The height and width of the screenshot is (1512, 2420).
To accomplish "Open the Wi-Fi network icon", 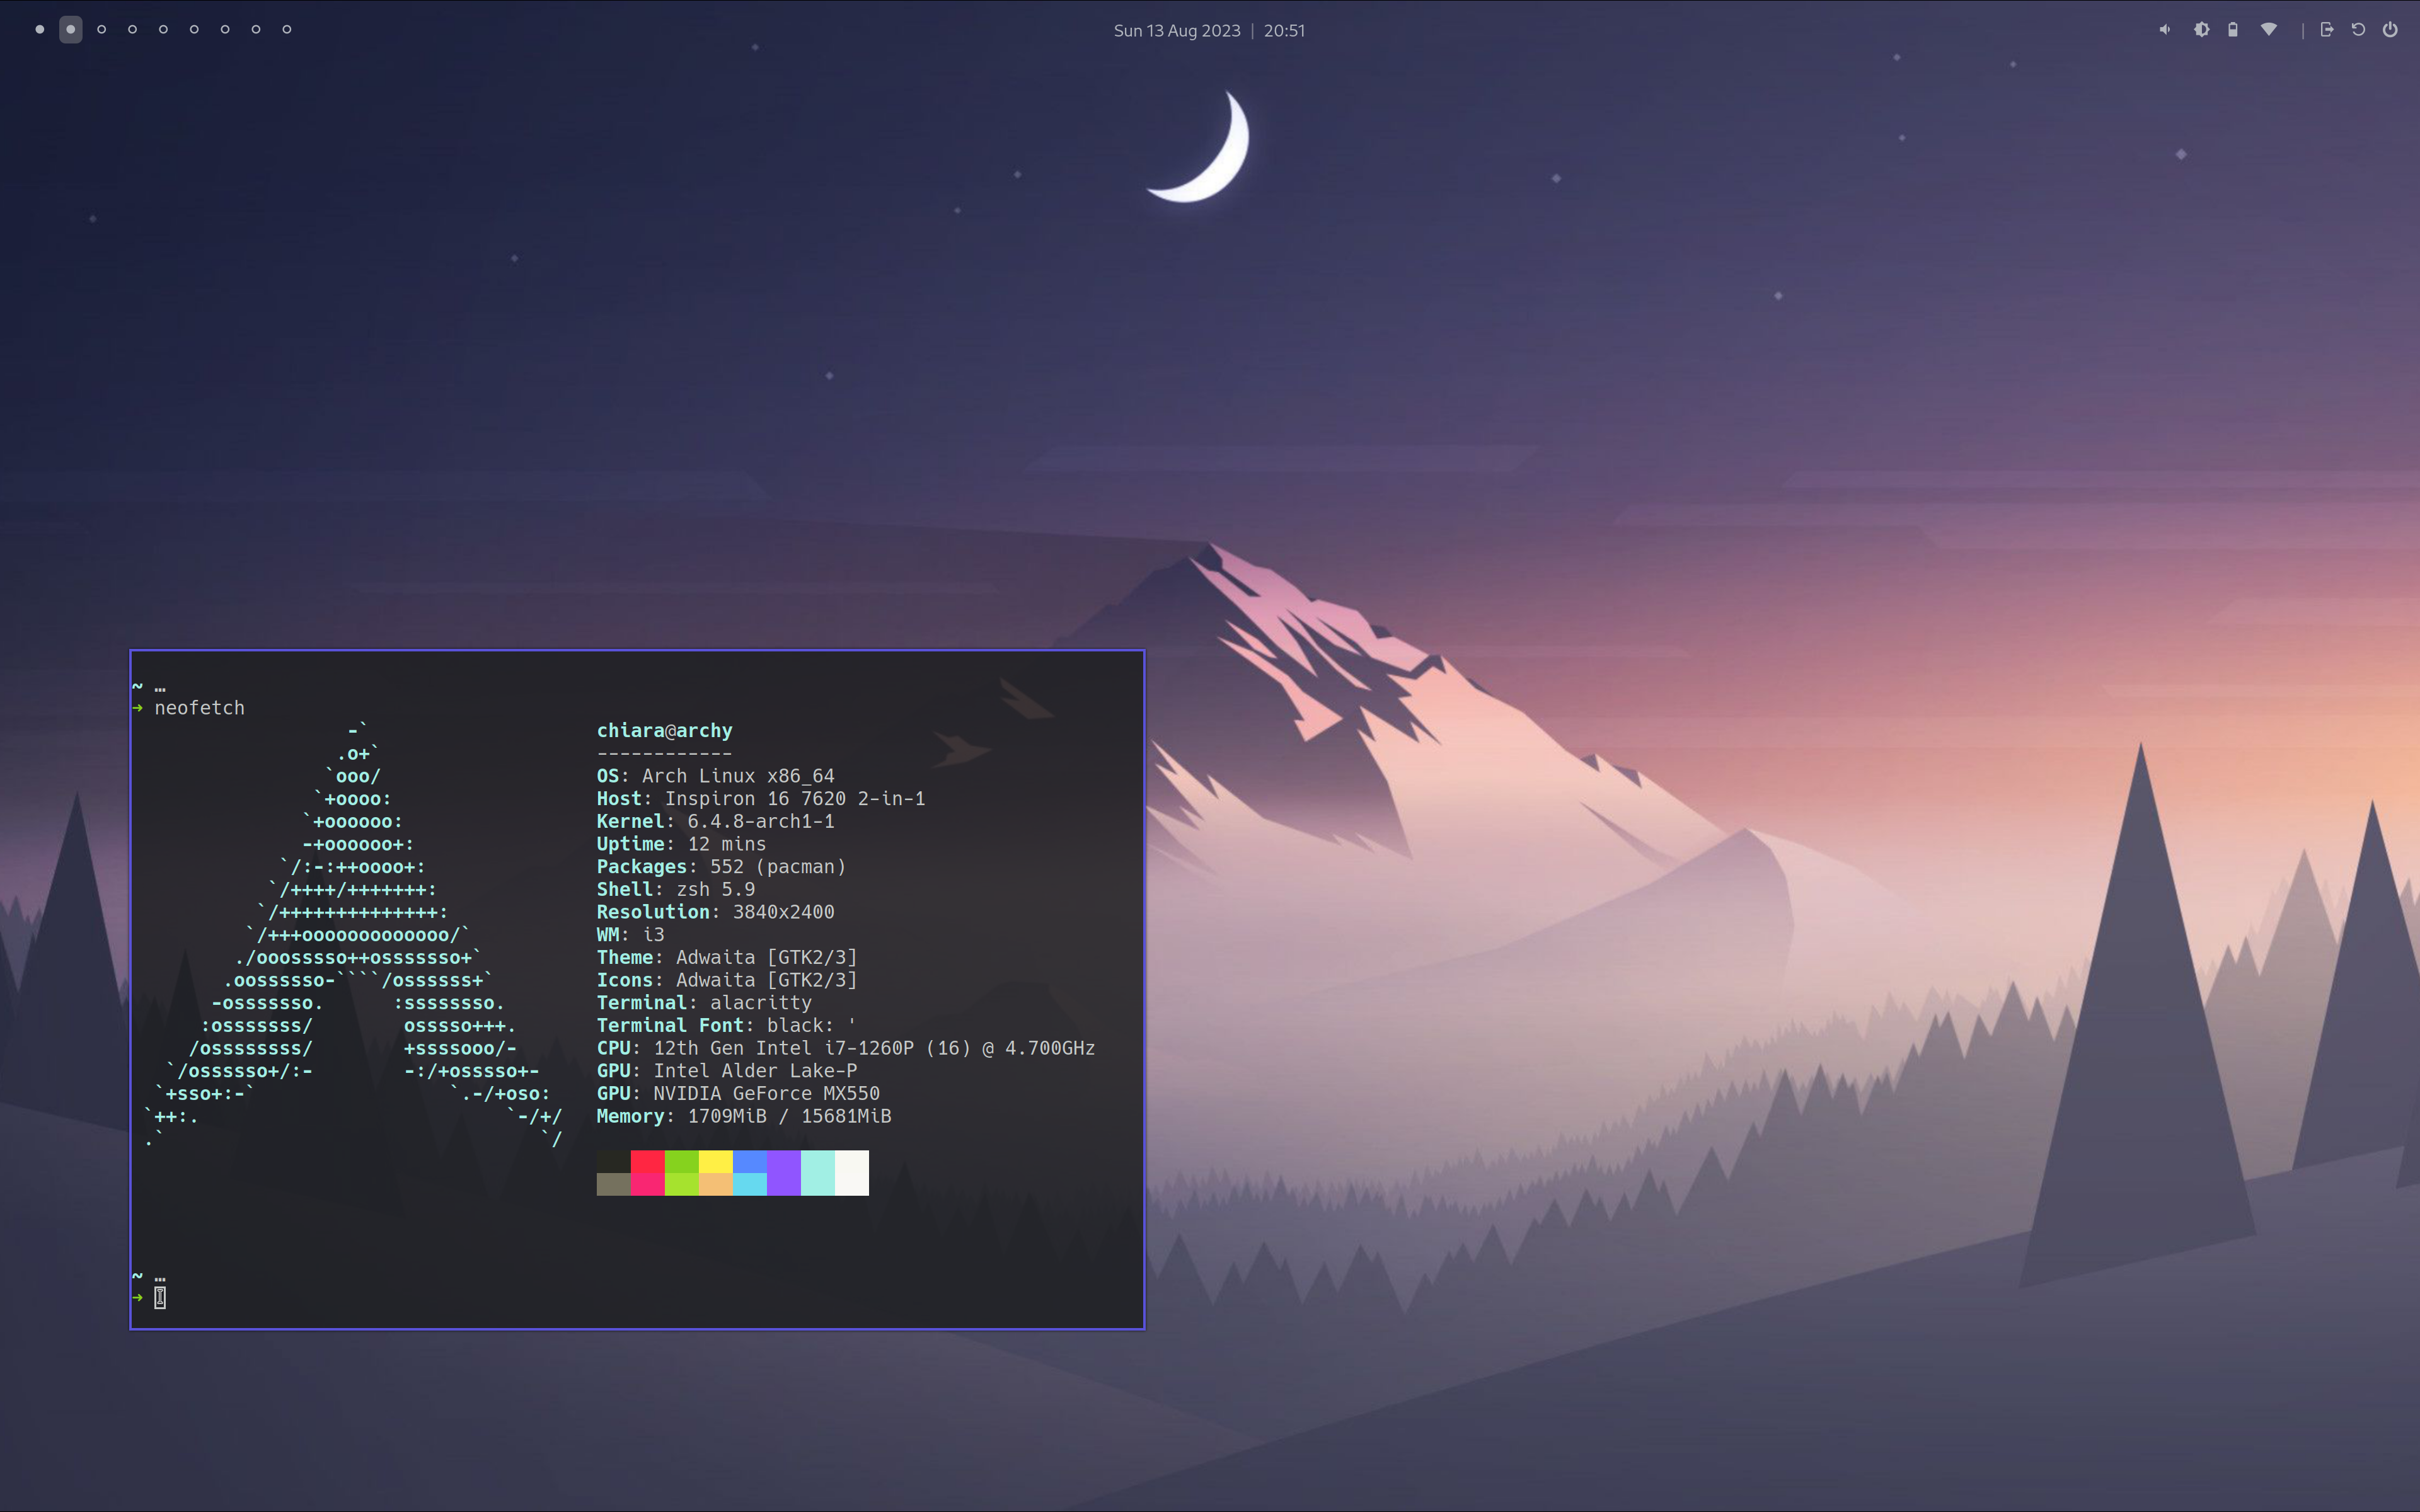I will [2269, 30].
